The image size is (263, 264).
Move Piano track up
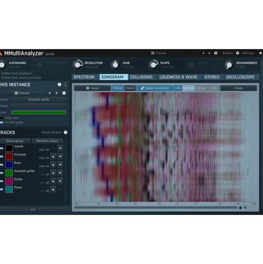click(x=53, y=189)
